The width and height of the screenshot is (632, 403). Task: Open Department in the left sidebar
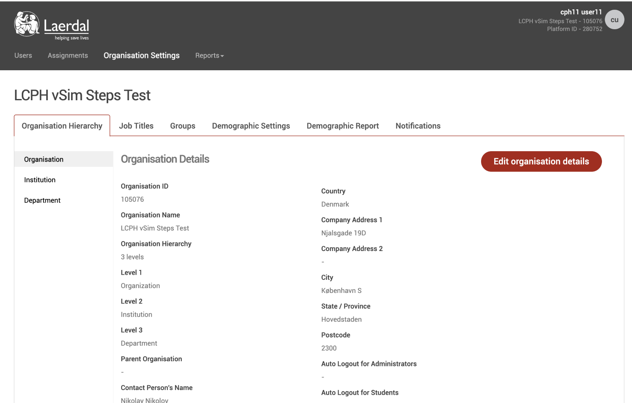click(x=42, y=201)
